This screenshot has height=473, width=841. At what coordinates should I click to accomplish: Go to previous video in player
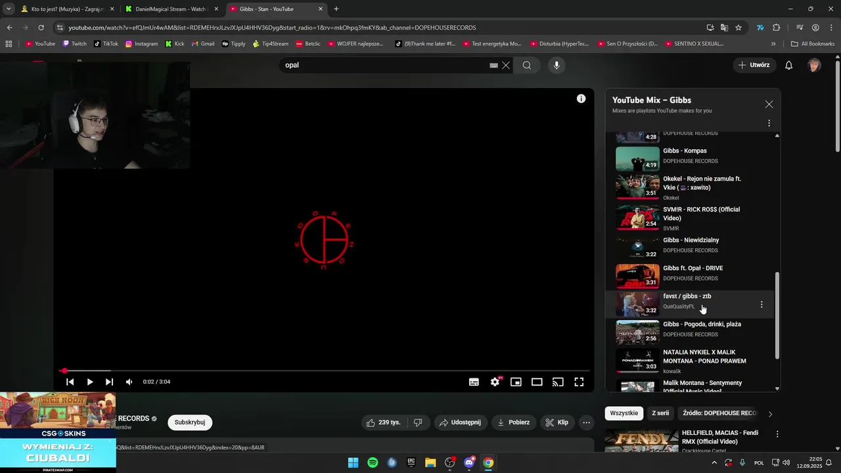click(x=70, y=382)
